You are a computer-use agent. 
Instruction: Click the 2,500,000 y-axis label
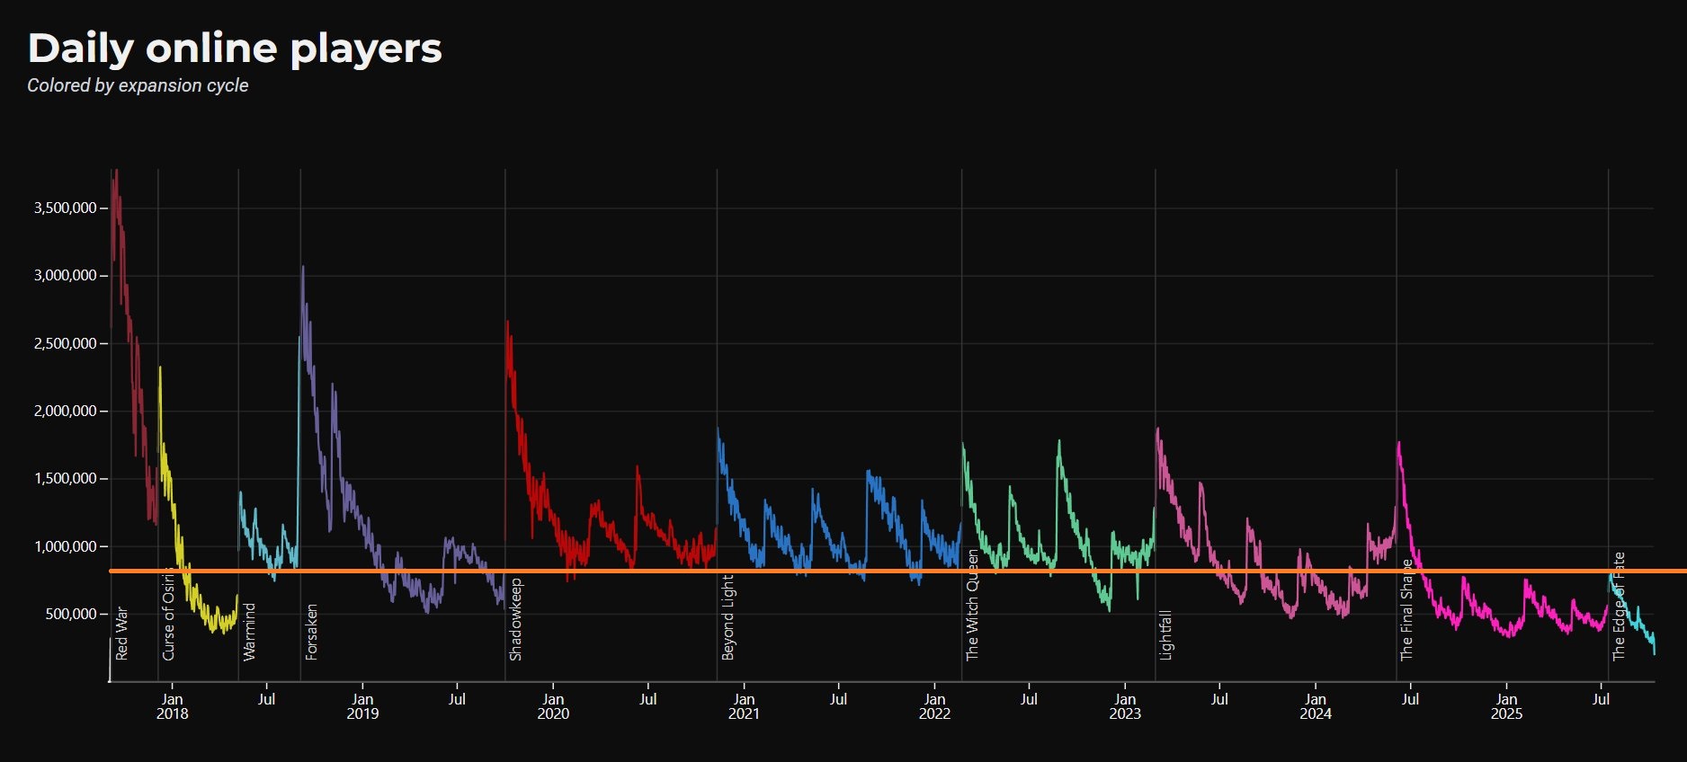click(x=65, y=343)
